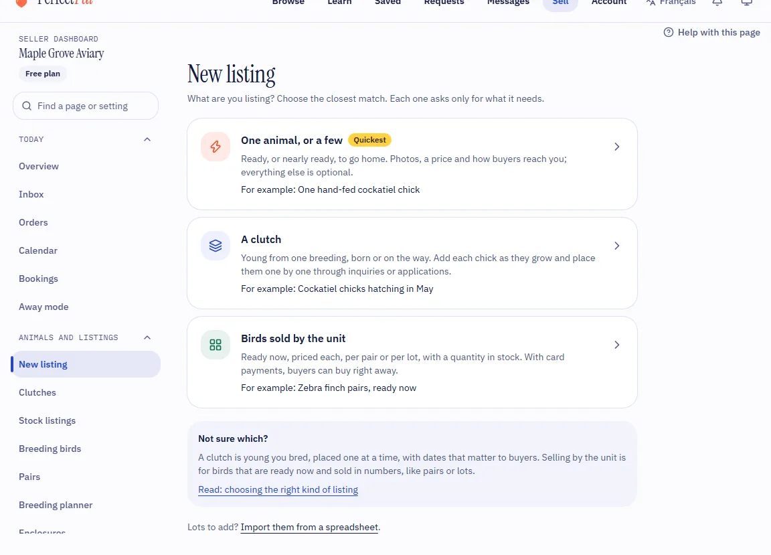This screenshot has width=771, height=555.
Task: Open the Birds sold by the unit chevron
Action: pyautogui.click(x=616, y=344)
